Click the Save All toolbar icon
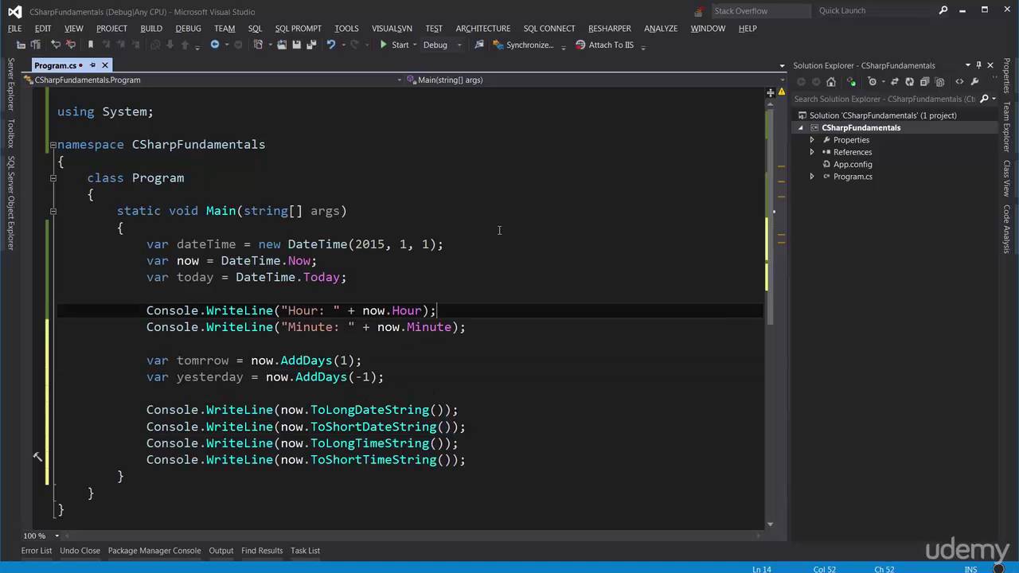1019x573 pixels. (311, 45)
